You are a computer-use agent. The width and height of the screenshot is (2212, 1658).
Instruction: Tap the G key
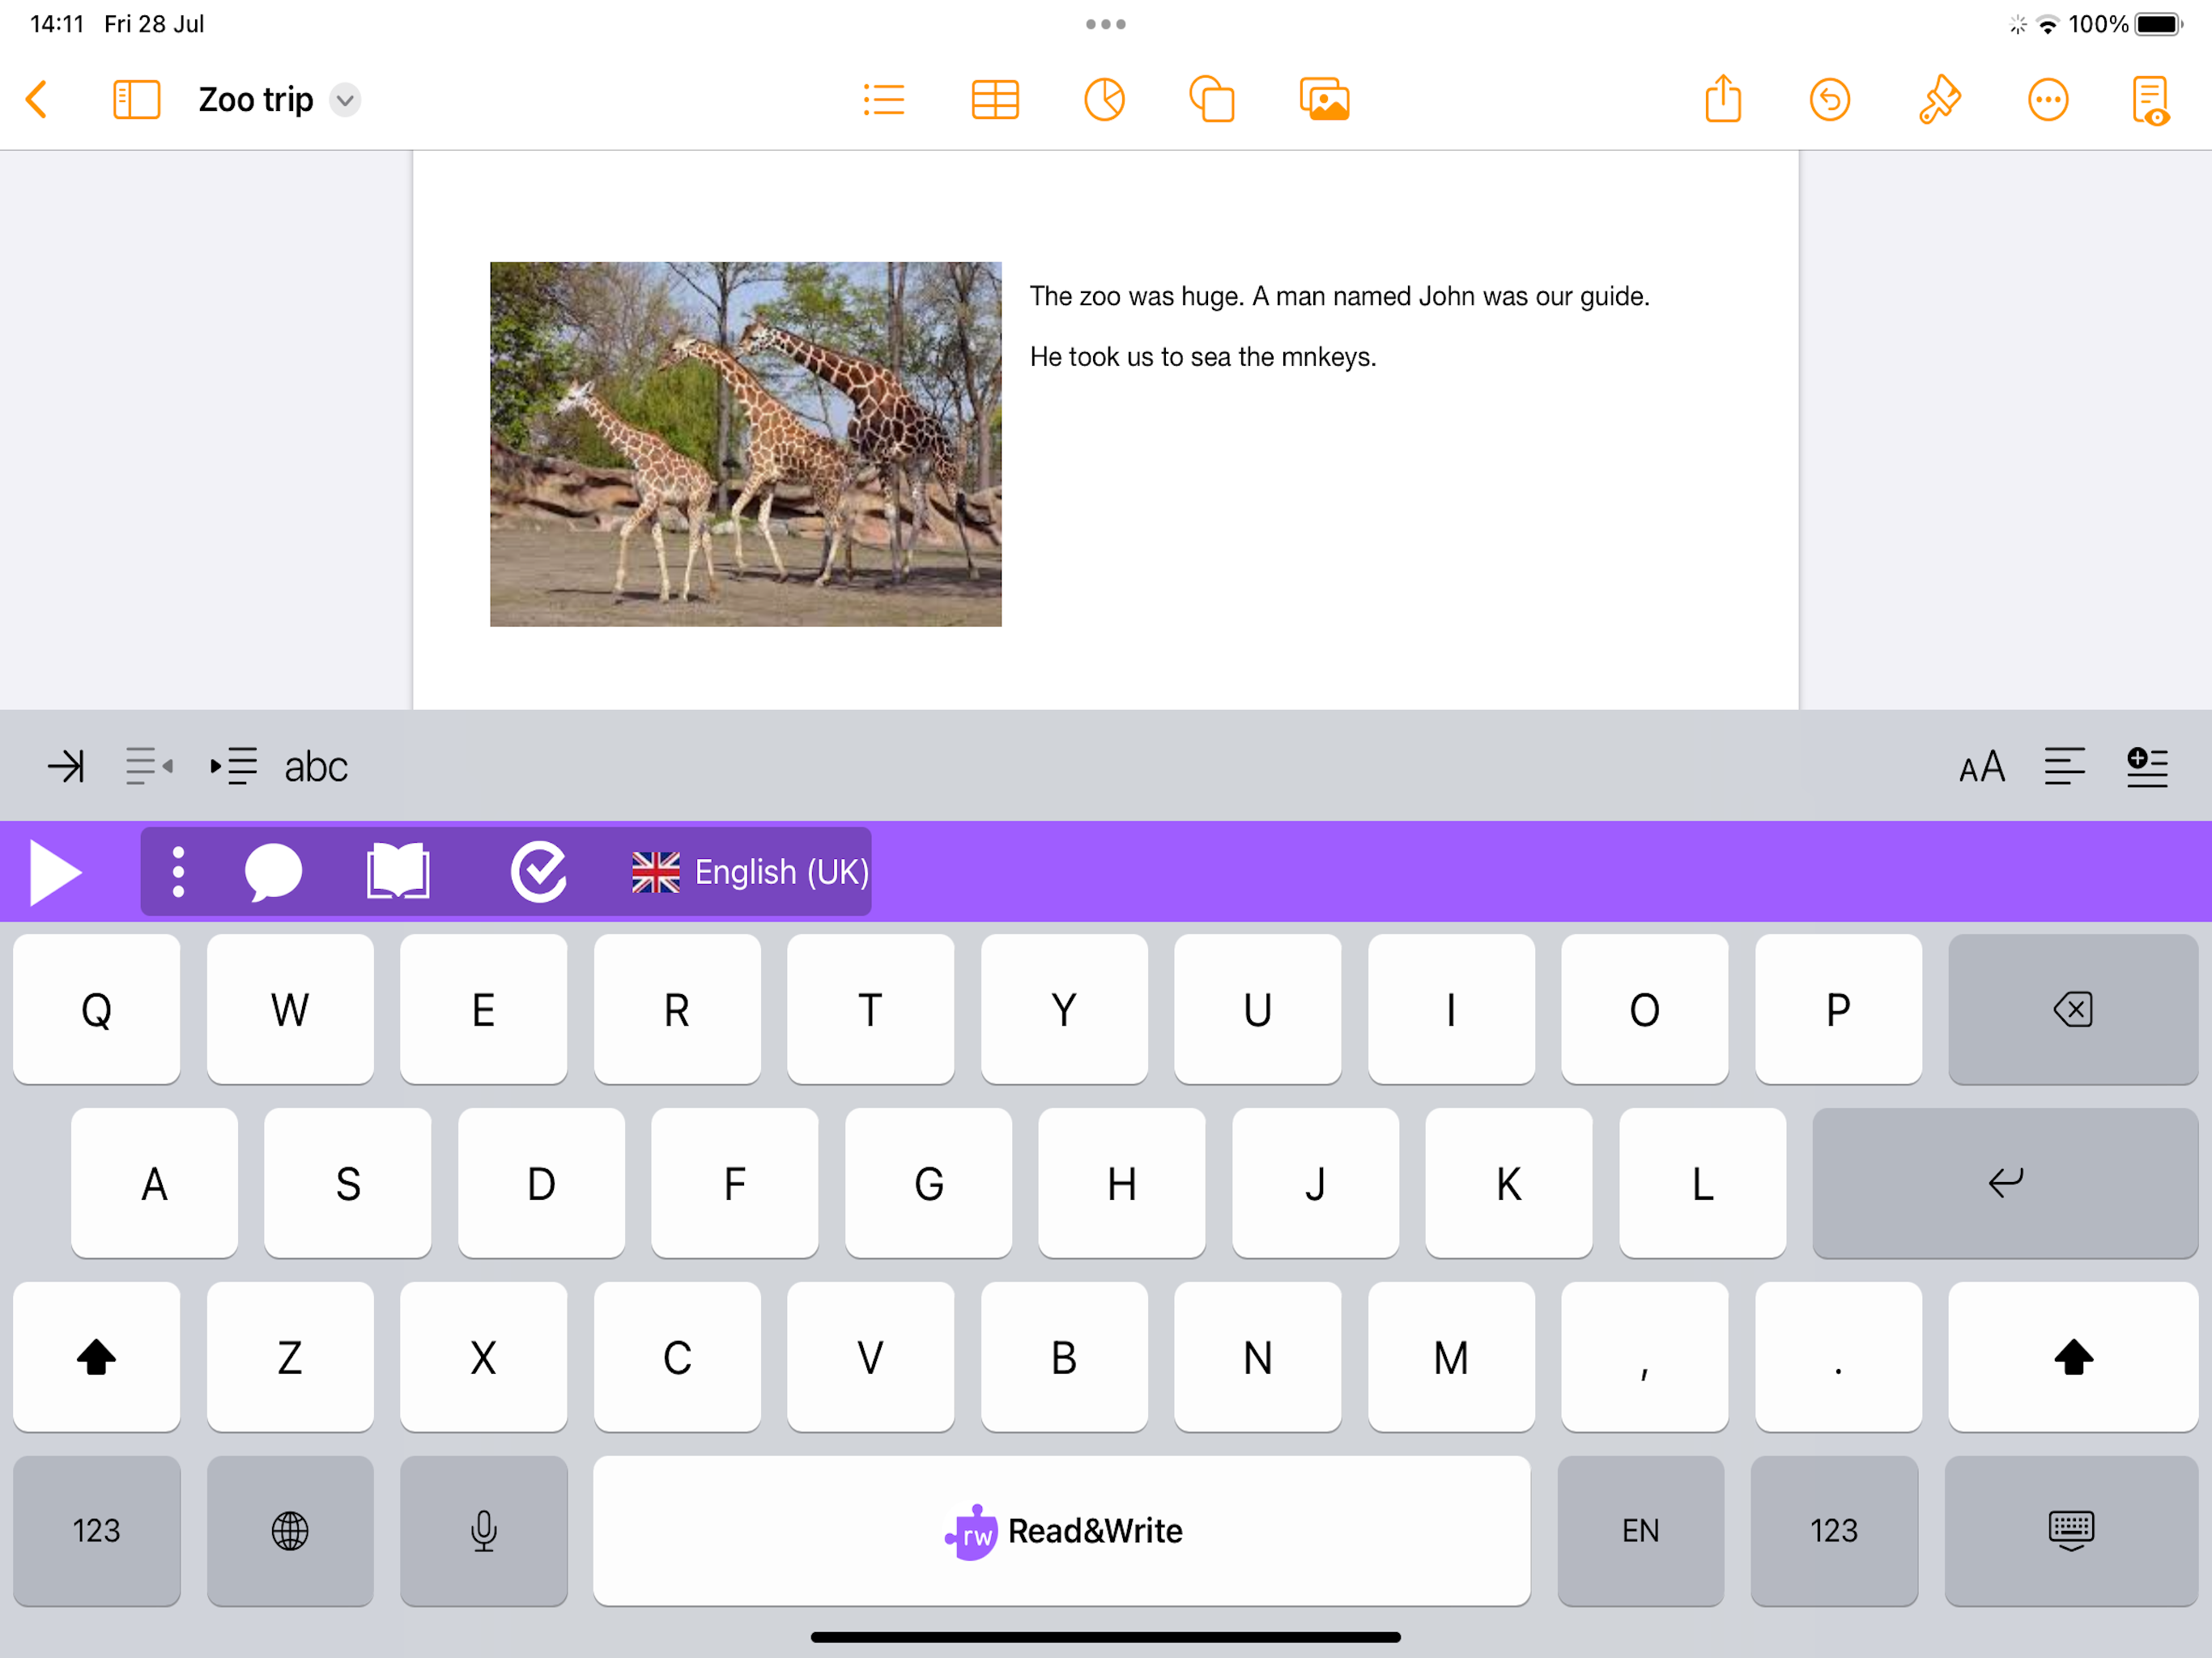(929, 1183)
